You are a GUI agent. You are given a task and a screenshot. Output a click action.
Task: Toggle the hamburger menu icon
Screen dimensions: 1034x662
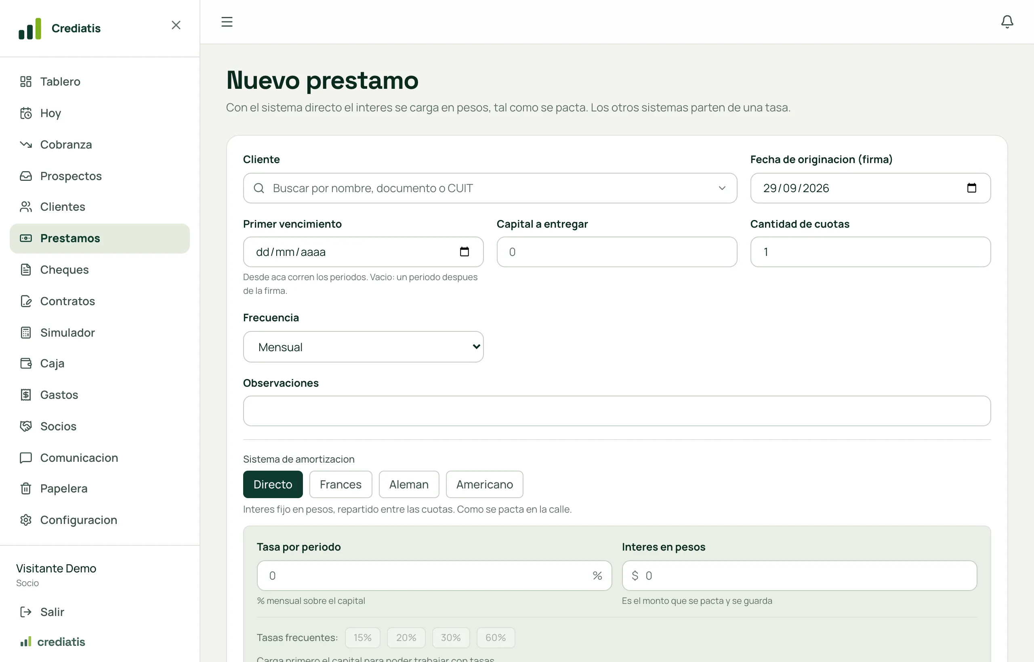pyautogui.click(x=227, y=21)
